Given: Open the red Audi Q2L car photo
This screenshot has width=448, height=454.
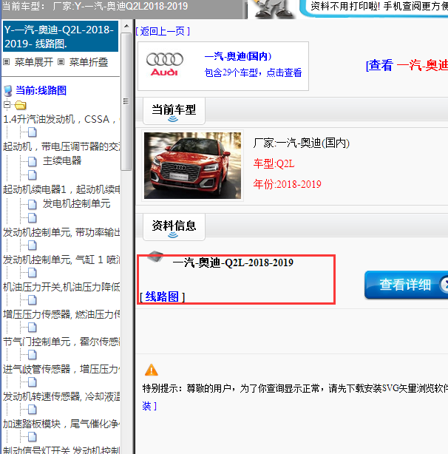Looking at the screenshot, I should coord(192,166).
